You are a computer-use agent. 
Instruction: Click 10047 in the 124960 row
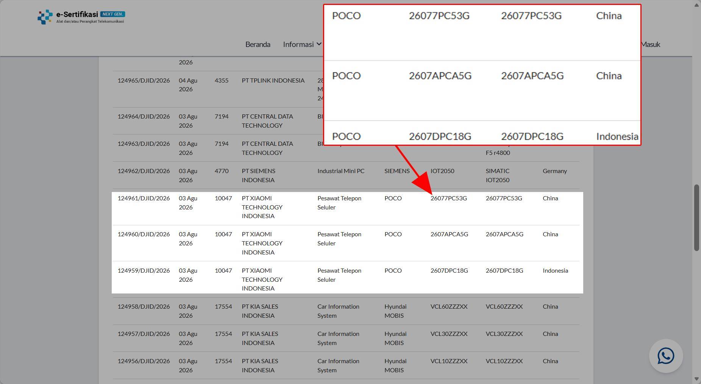pos(223,234)
